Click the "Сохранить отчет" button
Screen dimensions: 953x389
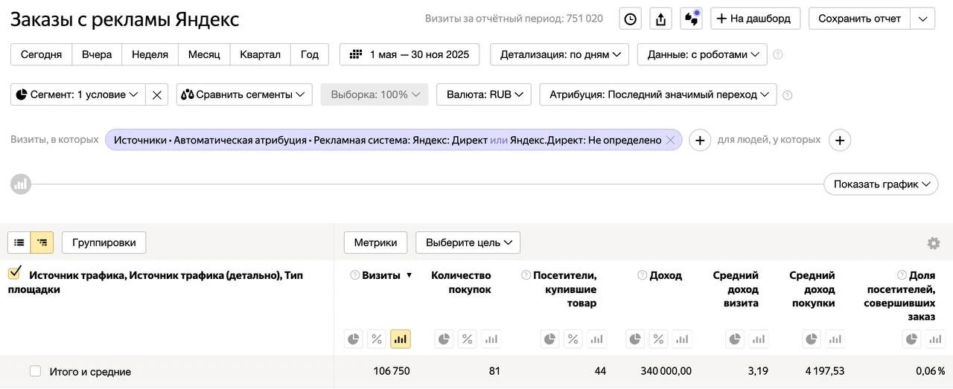(x=860, y=19)
